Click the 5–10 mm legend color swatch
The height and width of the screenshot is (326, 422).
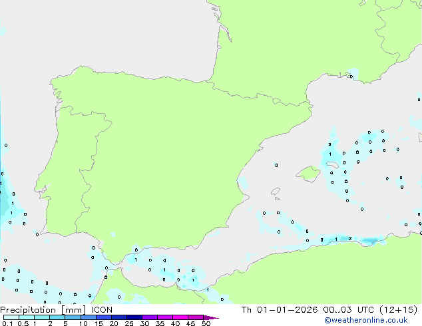click(73, 317)
